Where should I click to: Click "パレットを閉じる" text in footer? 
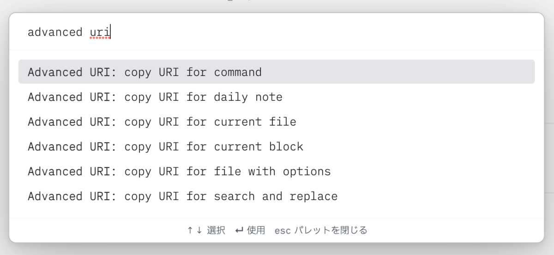click(331, 230)
